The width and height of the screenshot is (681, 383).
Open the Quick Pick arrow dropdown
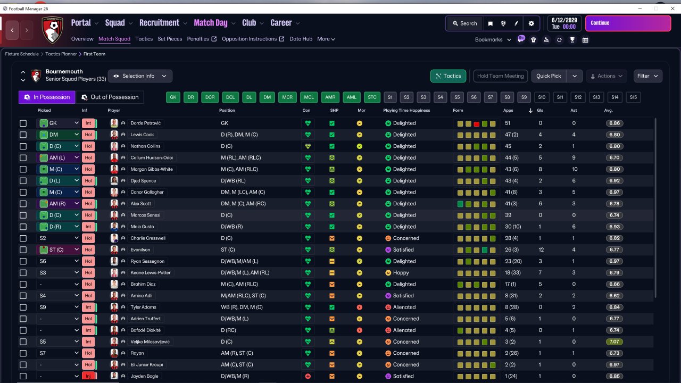pos(575,76)
